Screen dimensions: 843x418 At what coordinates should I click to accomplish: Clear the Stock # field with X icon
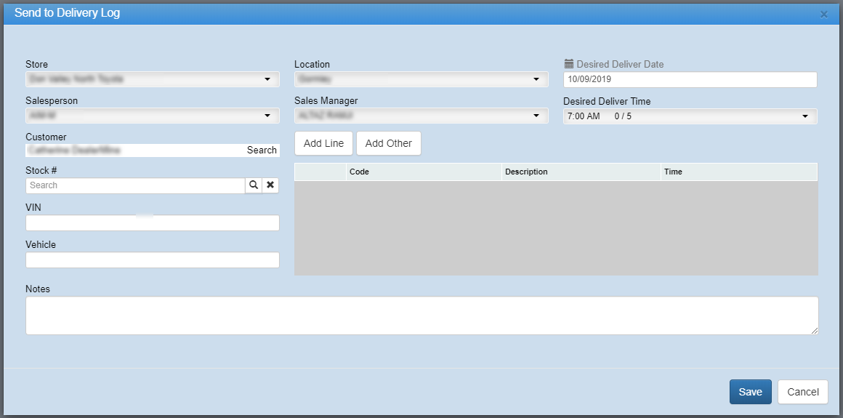point(270,185)
